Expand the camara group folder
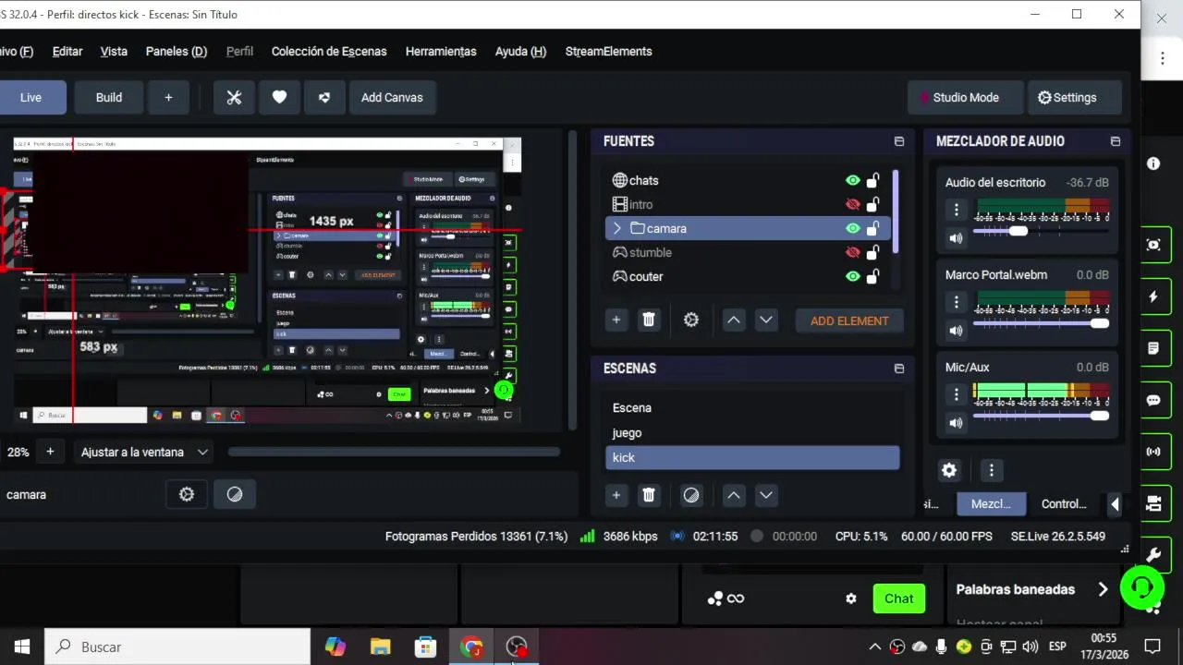Screen dimensions: 1183x665 pos(617,228)
